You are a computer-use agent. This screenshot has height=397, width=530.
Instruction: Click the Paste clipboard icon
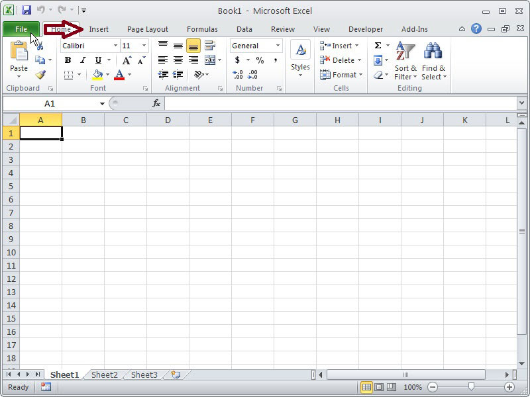pyautogui.click(x=19, y=52)
